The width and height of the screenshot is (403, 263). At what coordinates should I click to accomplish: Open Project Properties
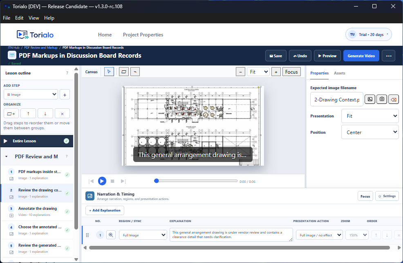pos(143,35)
